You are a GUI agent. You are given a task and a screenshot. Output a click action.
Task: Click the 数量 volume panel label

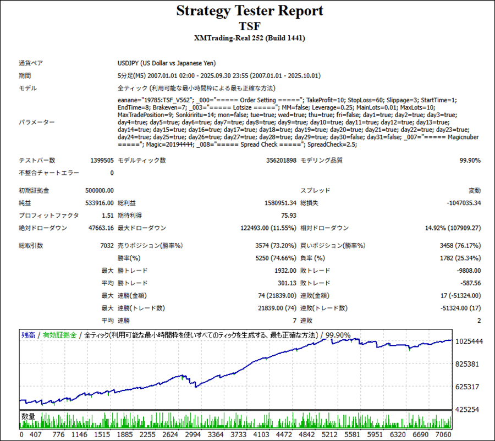tap(29, 416)
